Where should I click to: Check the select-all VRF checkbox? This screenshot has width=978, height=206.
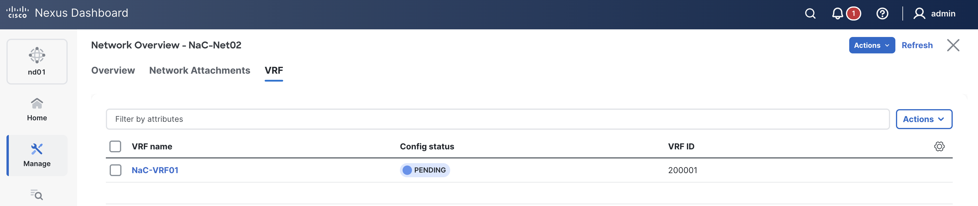tap(116, 146)
